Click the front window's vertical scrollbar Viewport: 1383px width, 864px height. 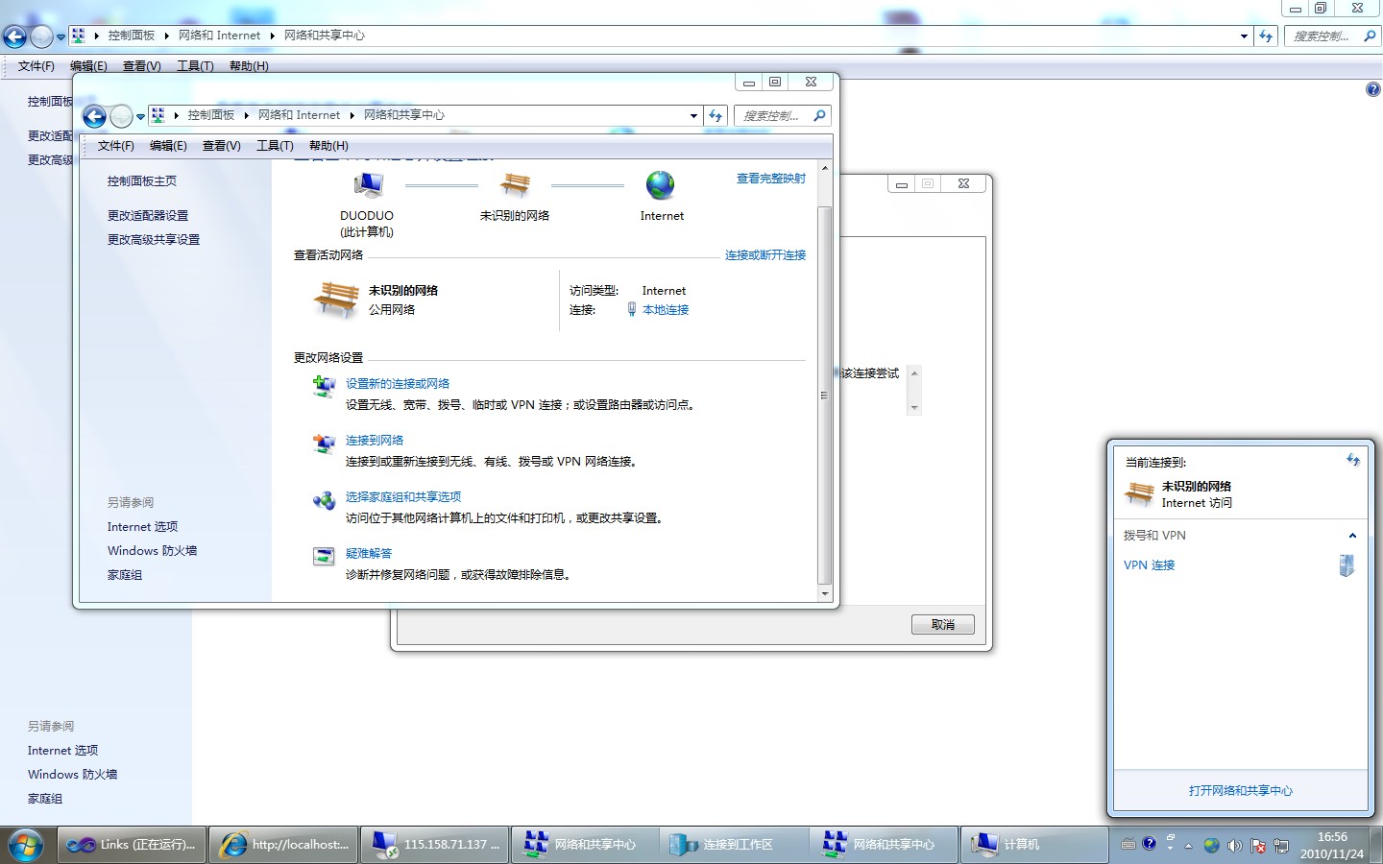[824, 394]
